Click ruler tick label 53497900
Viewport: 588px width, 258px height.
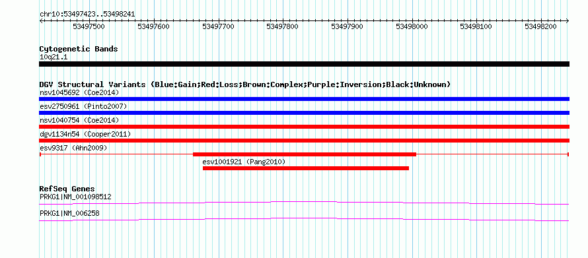[348, 26]
